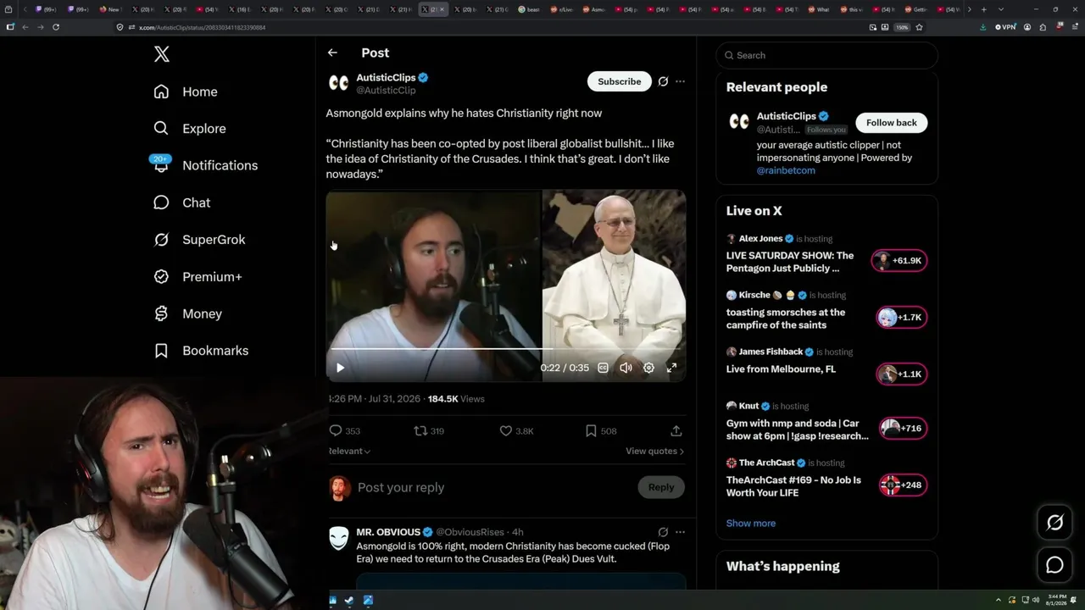Open Explore from the sidebar
Screen dimensions: 1085x610
(x=190, y=129)
